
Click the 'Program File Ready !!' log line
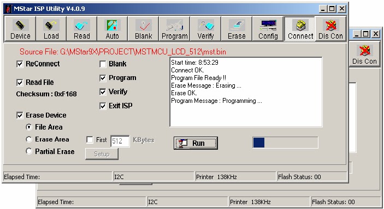point(198,78)
